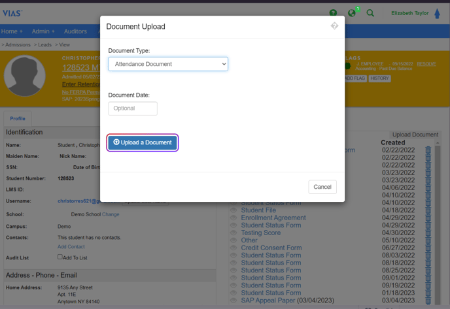Click Upload a Document button
Viewport: 450px width, 309px height.
point(143,142)
